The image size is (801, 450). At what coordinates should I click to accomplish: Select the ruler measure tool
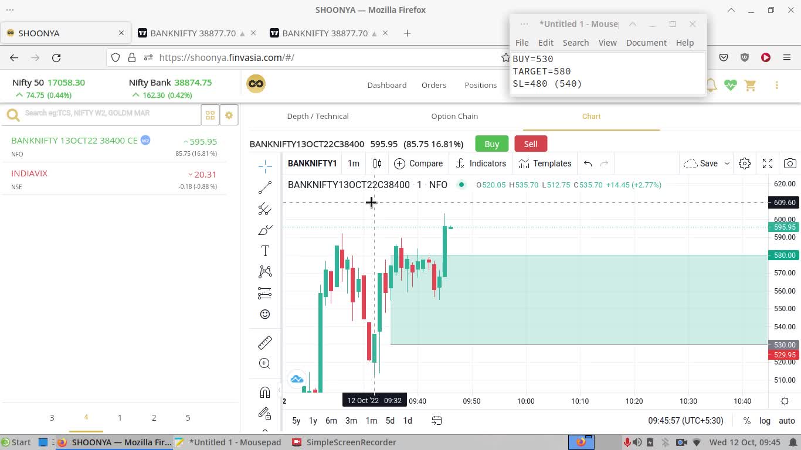[x=265, y=342]
